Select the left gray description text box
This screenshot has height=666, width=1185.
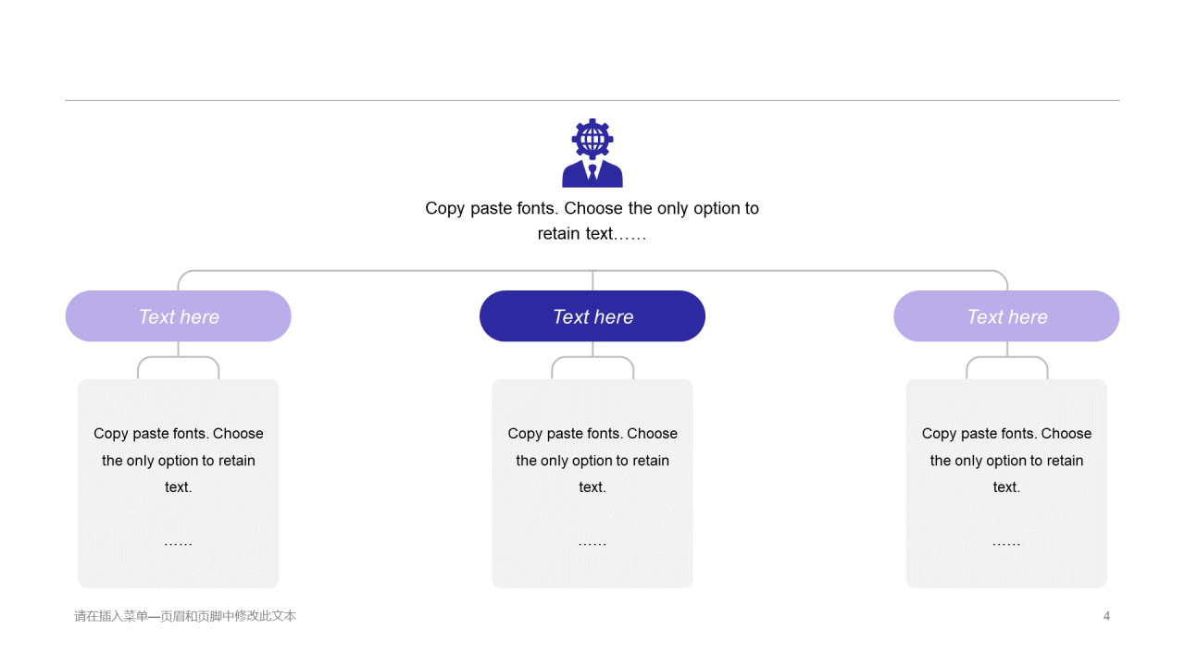(179, 484)
